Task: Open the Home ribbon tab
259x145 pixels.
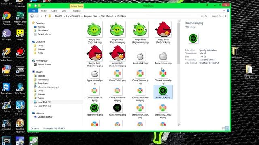Action: (44, 11)
